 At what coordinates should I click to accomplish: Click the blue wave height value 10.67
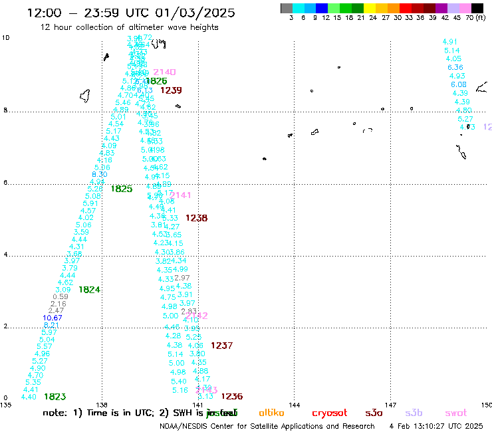(53, 318)
